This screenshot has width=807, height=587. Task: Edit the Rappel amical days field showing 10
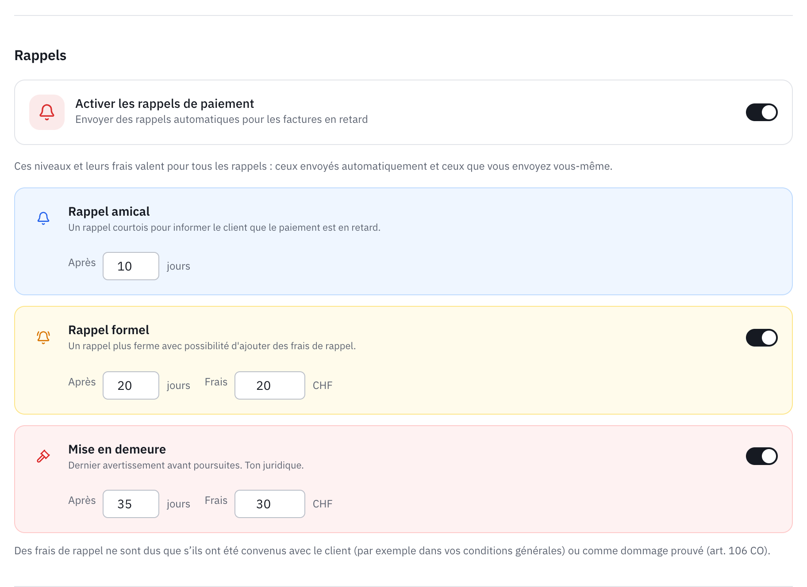[131, 266]
